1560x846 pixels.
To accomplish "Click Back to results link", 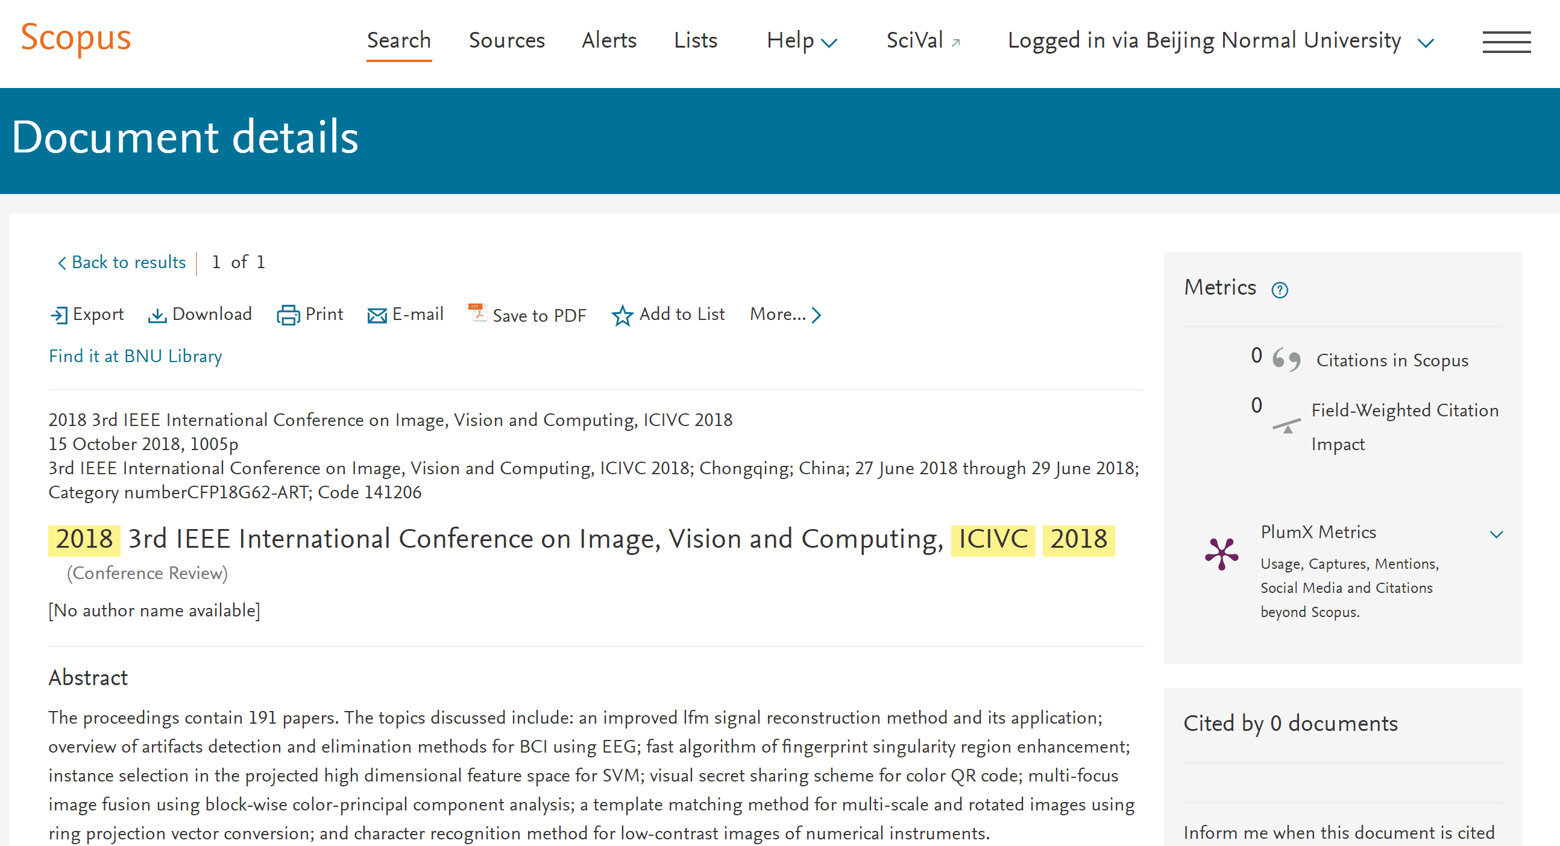I will pos(128,262).
